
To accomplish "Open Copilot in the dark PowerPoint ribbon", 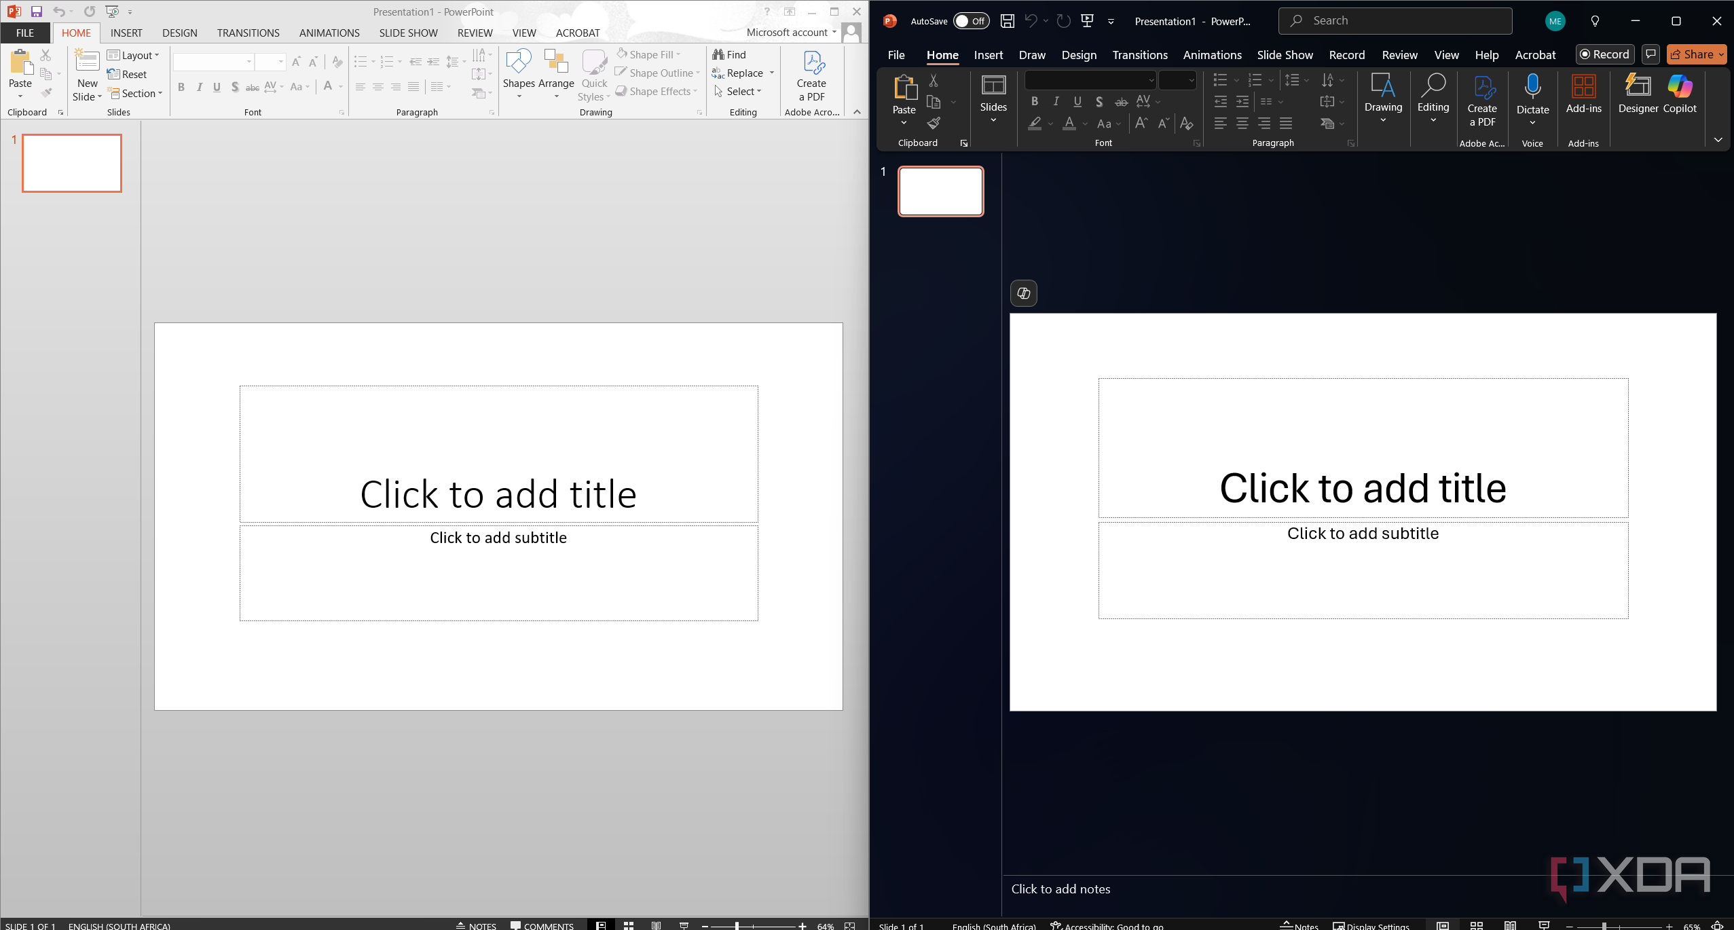I will pyautogui.click(x=1680, y=94).
